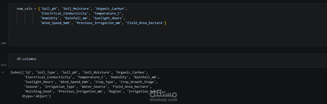Click 'Irrigation_Type' in the Index output
Screen dimensions: 327x104
click(64, 87)
